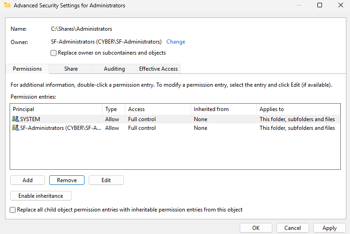Click the folder icon in the title bar

pos(7,6)
